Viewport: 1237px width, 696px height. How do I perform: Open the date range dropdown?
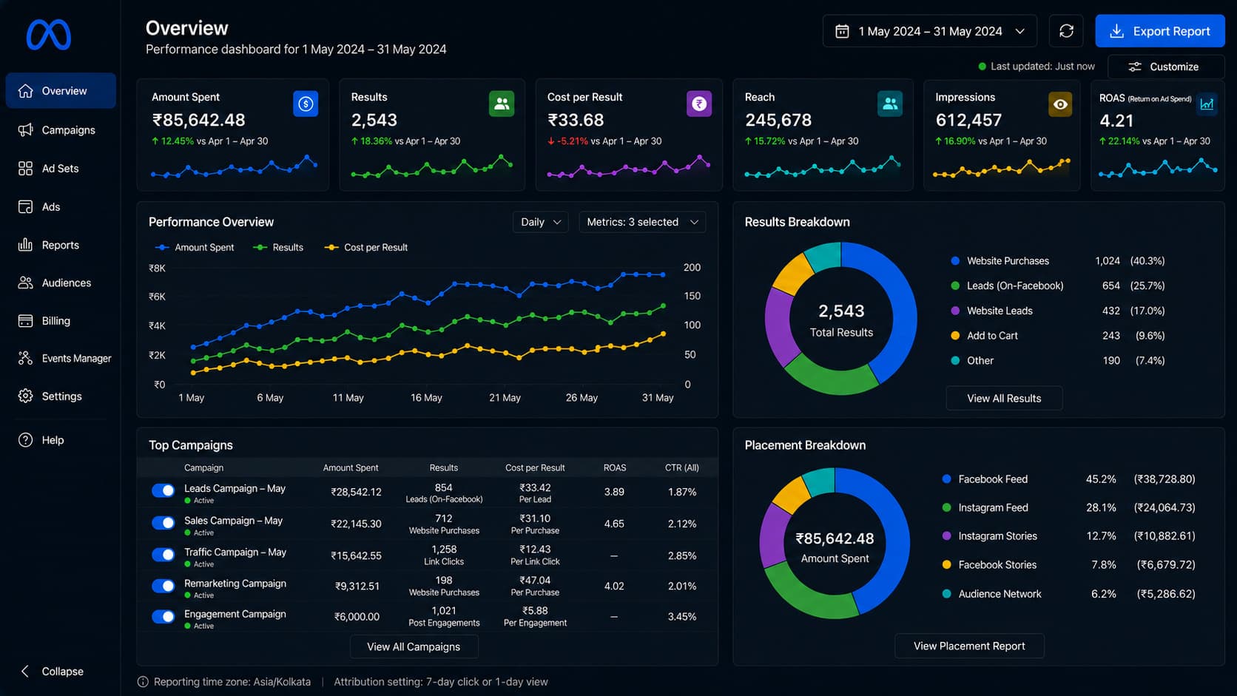[930, 31]
